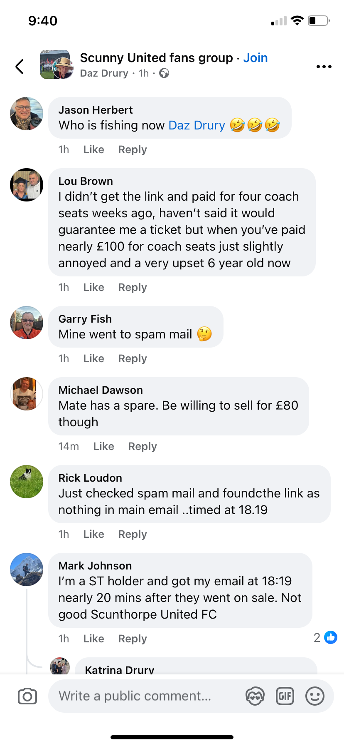Like Garry Fish's comment
The image size is (344, 746).
tap(93, 358)
